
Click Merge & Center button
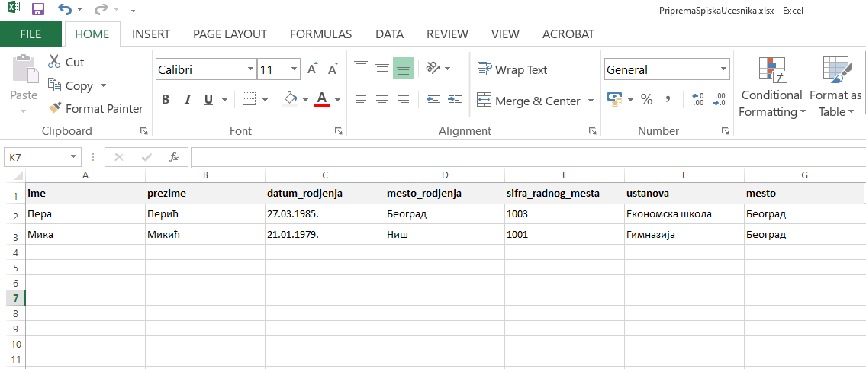tap(528, 101)
